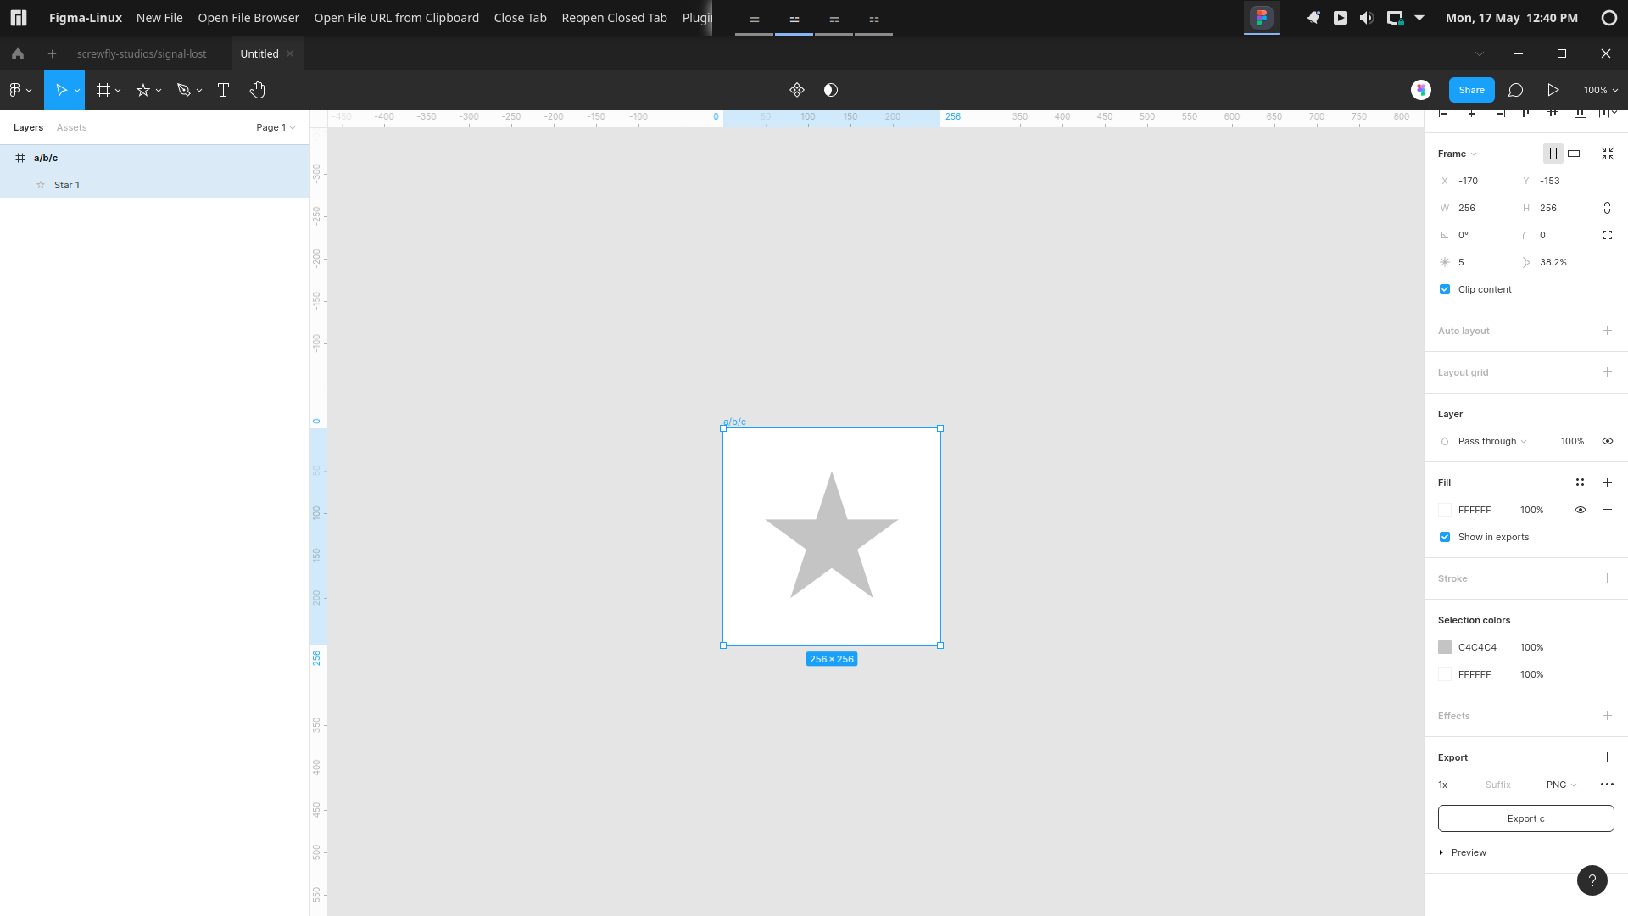Open the Reopen Closed Tab menu item
1628x916 pixels.
(613, 17)
